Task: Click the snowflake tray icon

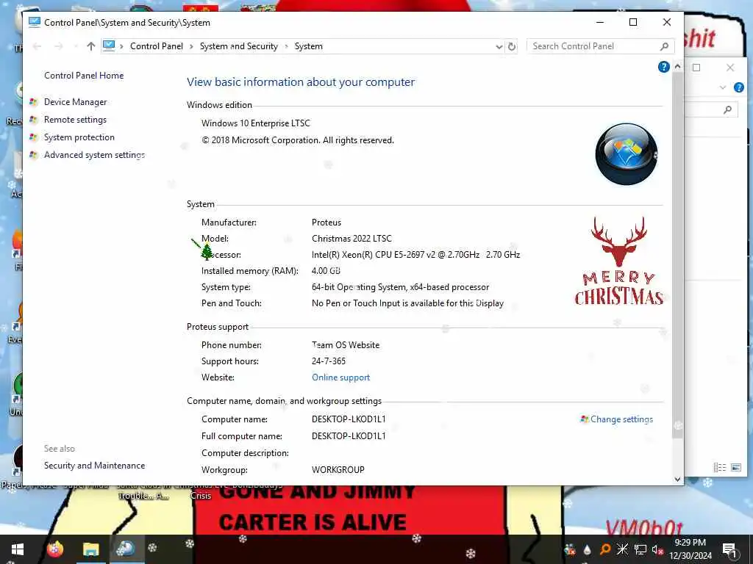Action: coord(622,549)
